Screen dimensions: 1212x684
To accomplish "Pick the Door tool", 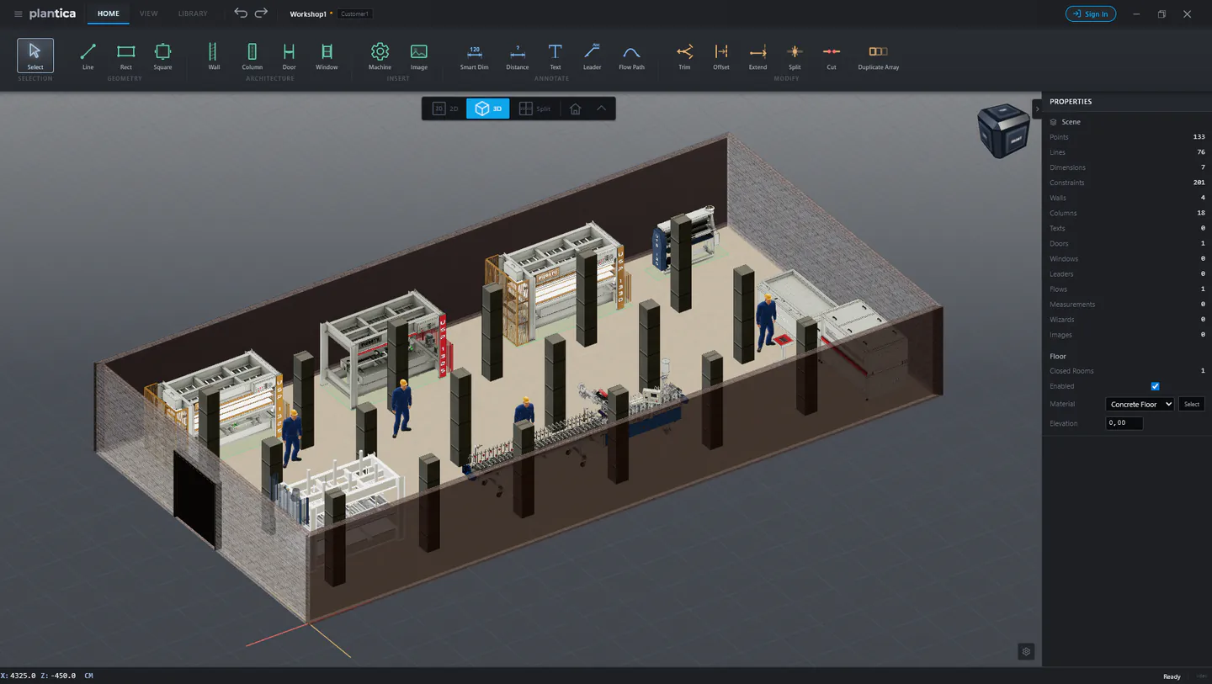I will [x=289, y=56].
